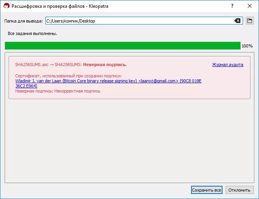
Task: Click 'Неверная подпись: Некорректная подпись' line
Action: tap(57, 91)
